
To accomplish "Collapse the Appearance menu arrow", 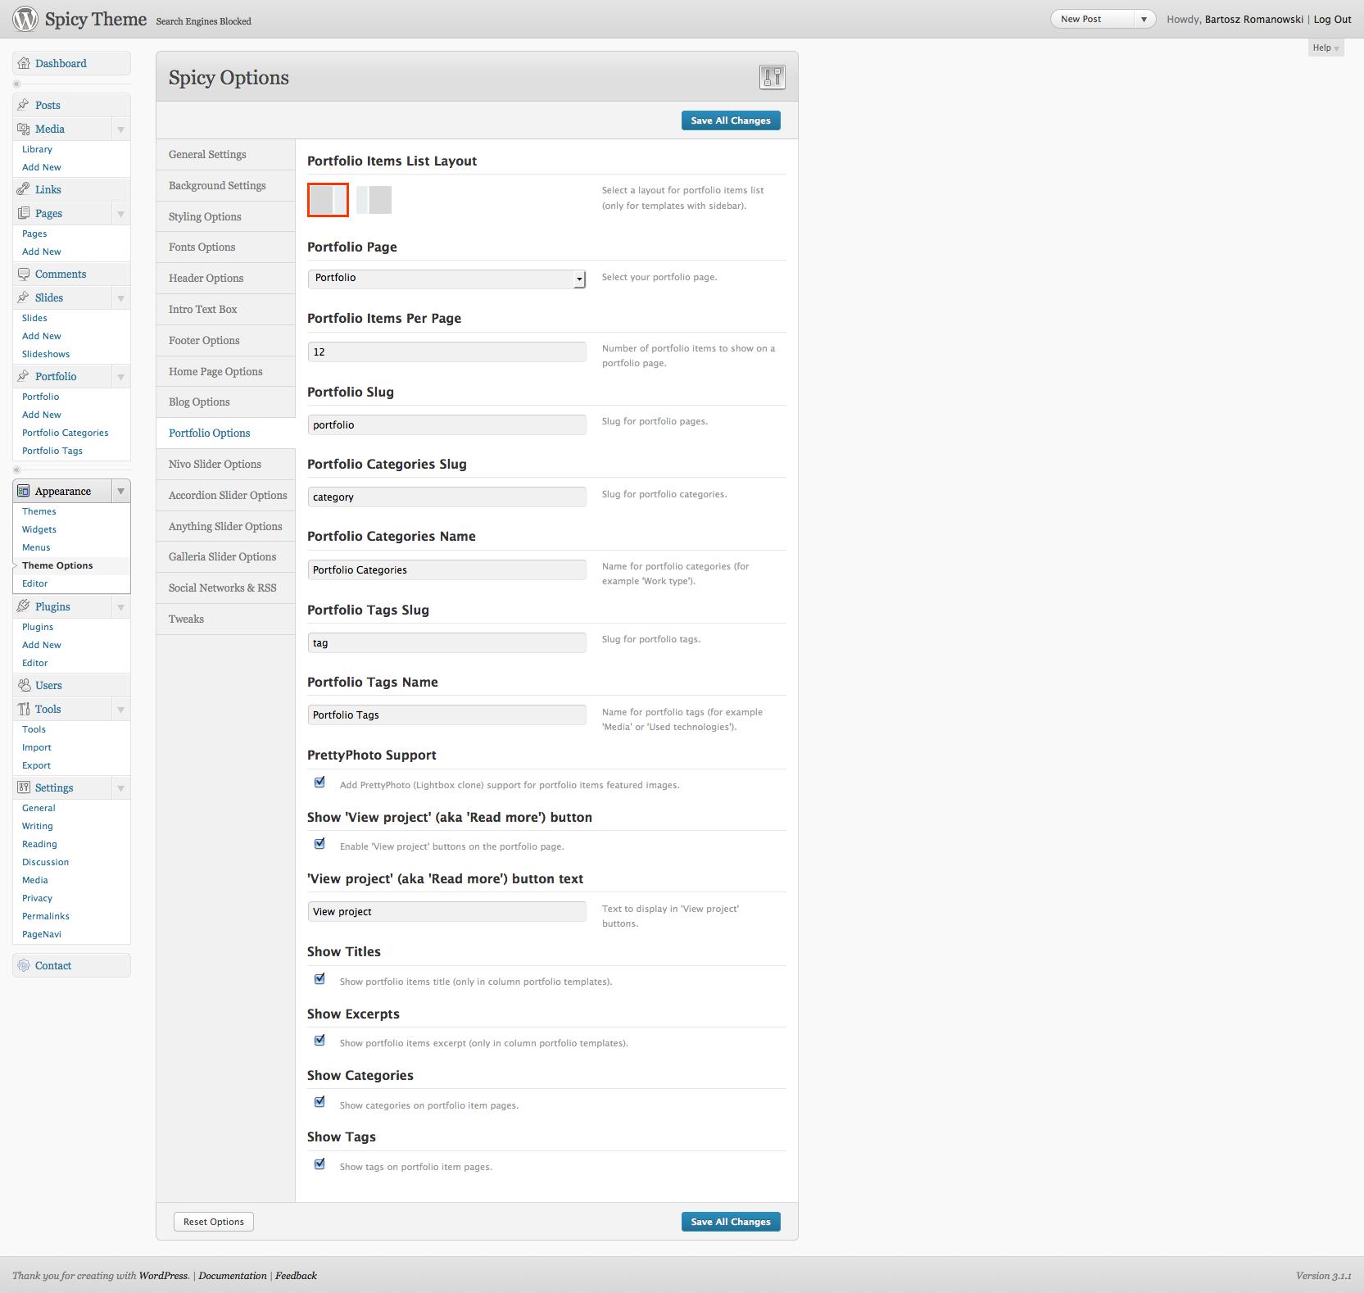I will coord(120,492).
